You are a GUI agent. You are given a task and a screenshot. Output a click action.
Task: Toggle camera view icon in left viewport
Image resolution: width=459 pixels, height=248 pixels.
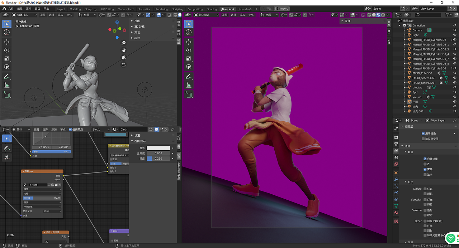(123, 57)
